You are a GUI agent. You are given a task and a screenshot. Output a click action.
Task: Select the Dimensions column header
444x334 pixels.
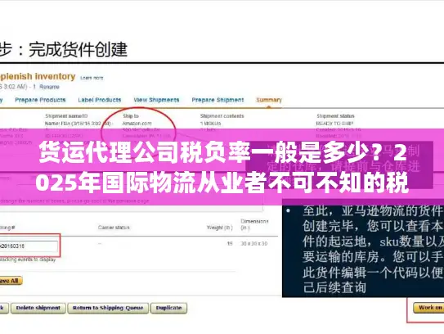pyautogui.click(x=254, y=224)
